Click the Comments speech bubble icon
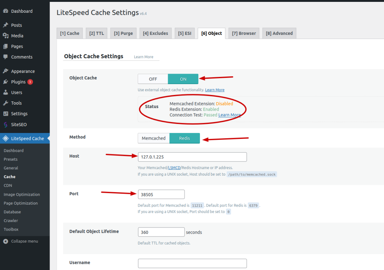Screen dimensions: 384x270 pos(6,57)
